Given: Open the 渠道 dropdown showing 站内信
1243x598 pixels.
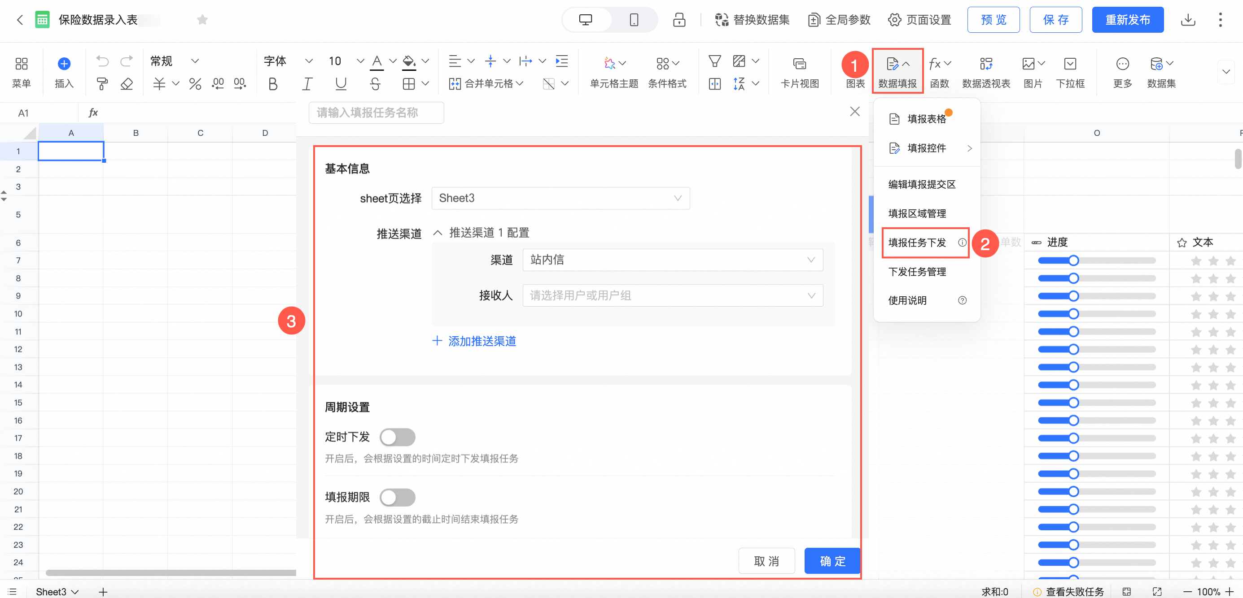Looking at the screenshot, I should [672, 260].
